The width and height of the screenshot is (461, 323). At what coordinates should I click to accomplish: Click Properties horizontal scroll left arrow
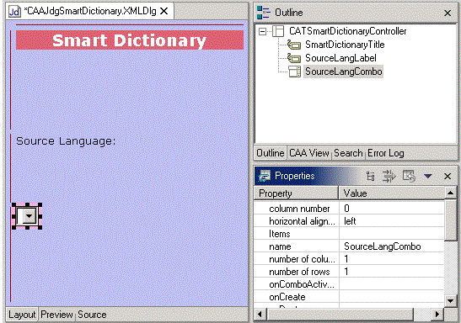(260, 315)
